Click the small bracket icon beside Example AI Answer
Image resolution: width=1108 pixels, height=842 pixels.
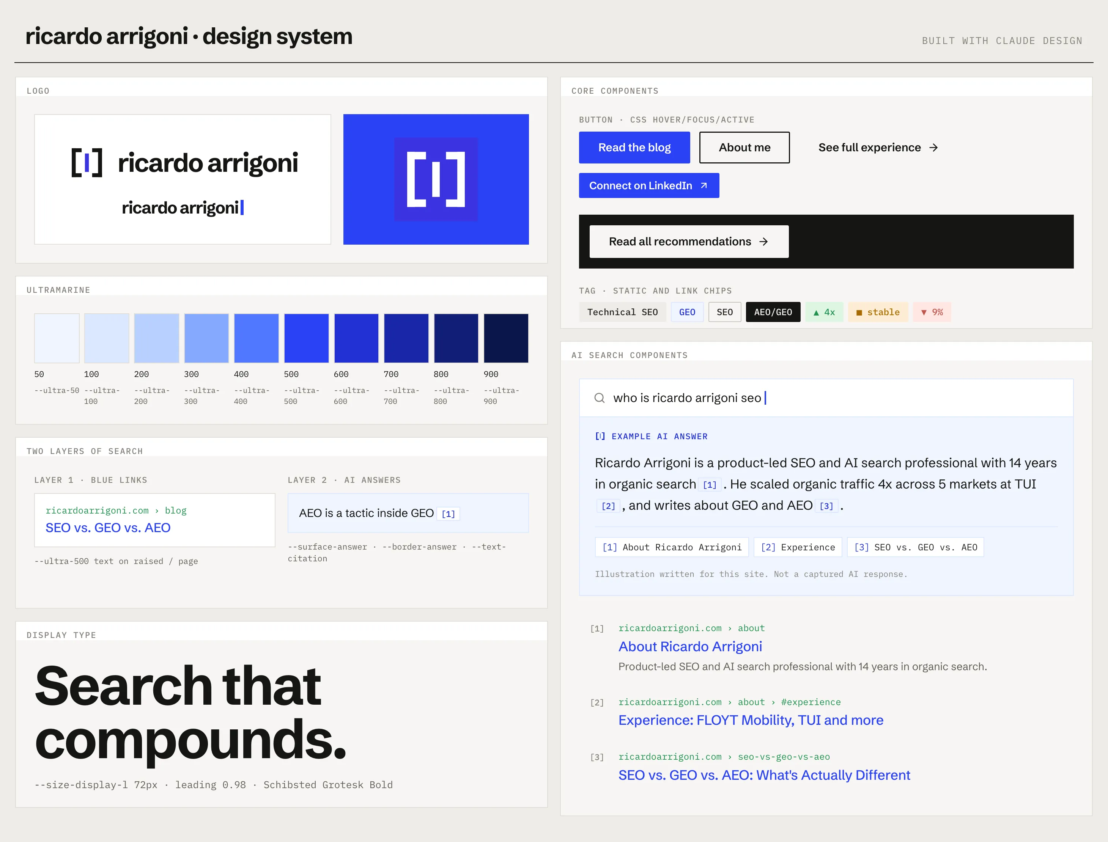600,437
